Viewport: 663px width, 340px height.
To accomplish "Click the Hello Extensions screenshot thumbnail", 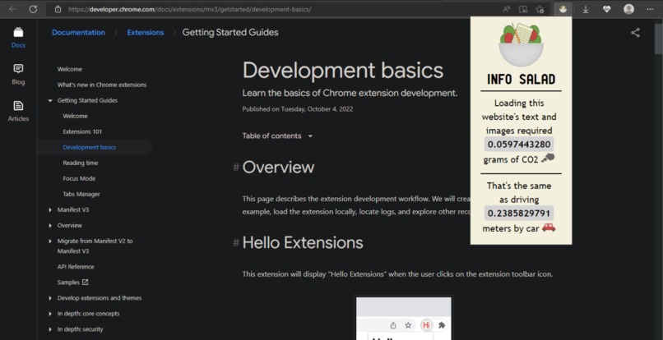I will coord(403,318).
